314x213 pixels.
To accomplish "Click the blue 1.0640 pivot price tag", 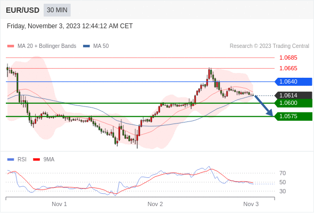I will coord(293,82).
